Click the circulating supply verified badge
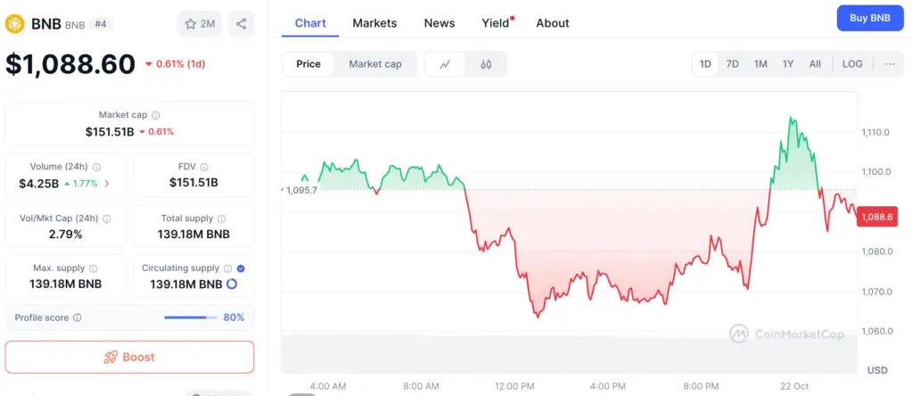The height and width of the screenshot is (396, 913). pos(241,268)
